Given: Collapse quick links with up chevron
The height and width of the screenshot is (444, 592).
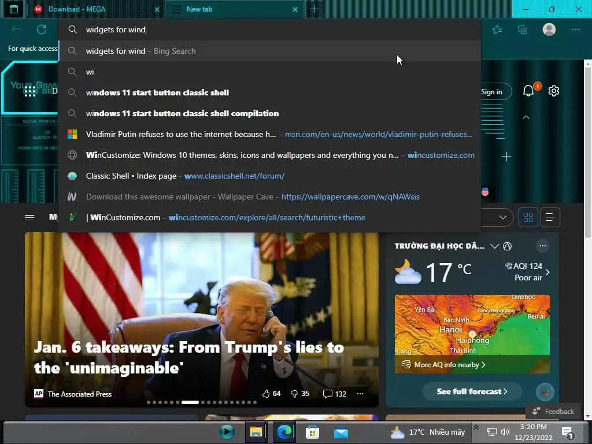Looking at the screenshot, I should coord(526,117).
